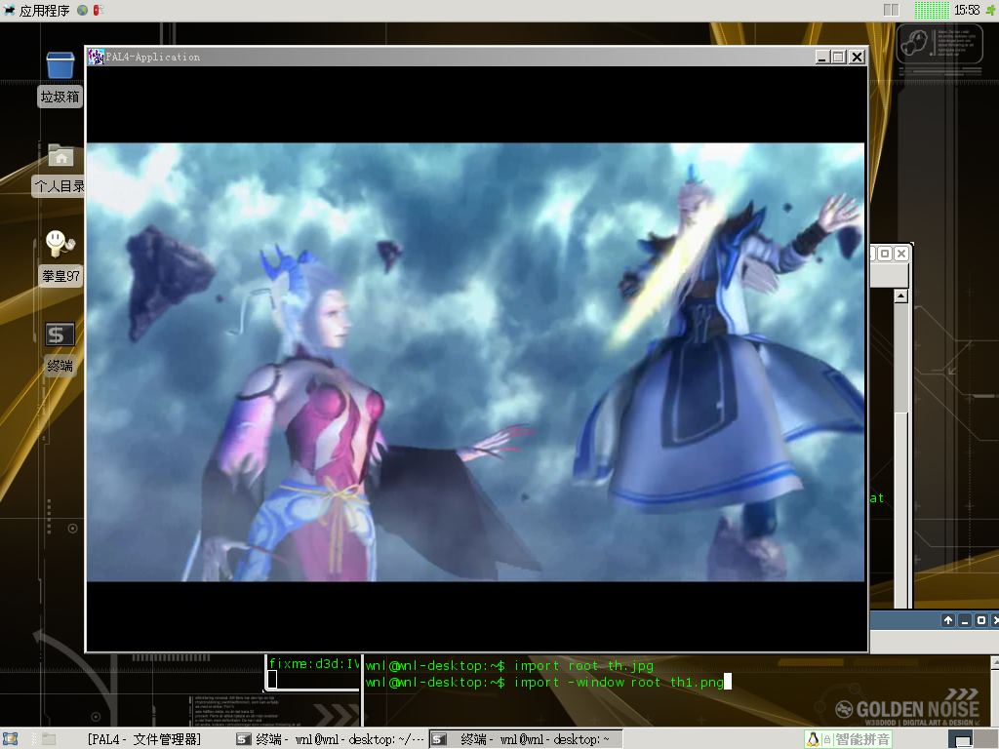
Task: Launch the web browser globe icon
Action: click(82, 10)
